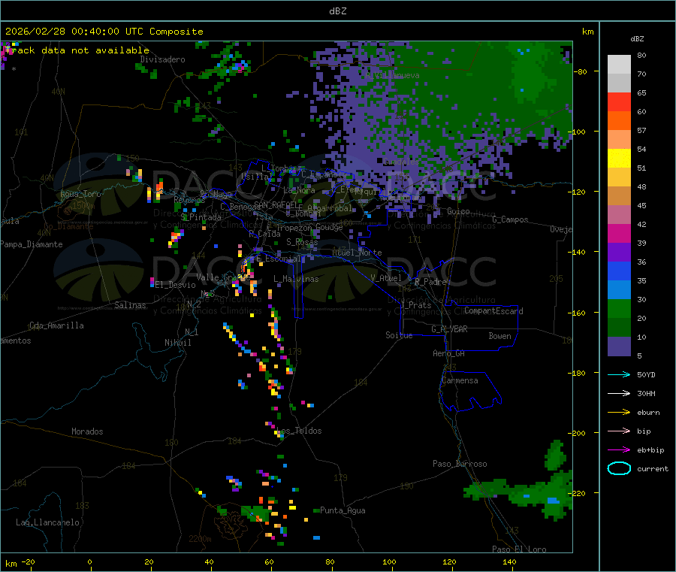Image resolution: width=676 pixels, height=572 pixels.
Task: Click the 'L_Malvinas' map label
Action: pyautogui.click(x=296, y=279)
